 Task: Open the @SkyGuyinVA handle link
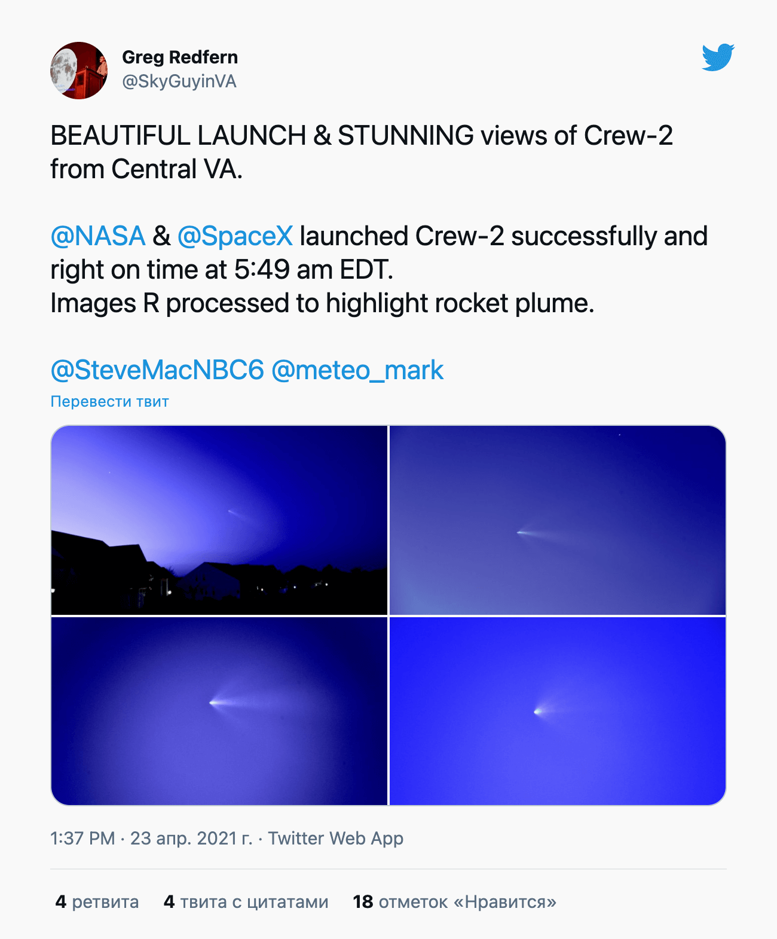pos(179,82)
